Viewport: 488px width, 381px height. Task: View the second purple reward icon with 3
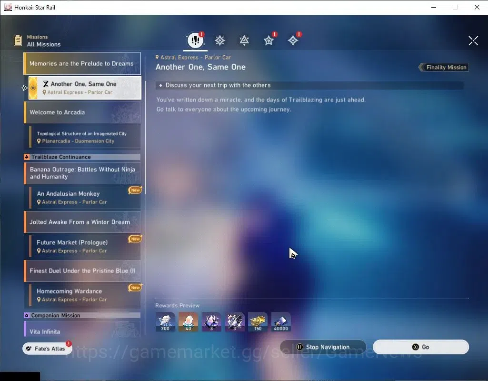pyautogui.click(x=235, y=322)
